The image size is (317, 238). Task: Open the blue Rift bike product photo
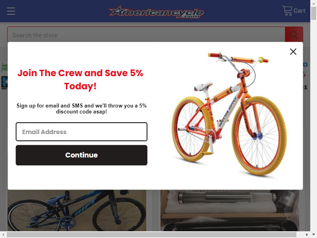click(77, 210)
